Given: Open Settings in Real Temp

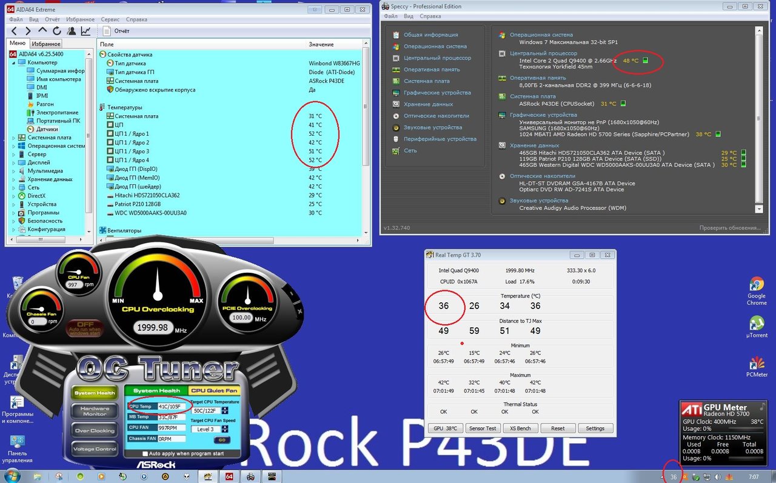Looking at the screenshot, I should [x=595, y=428].
